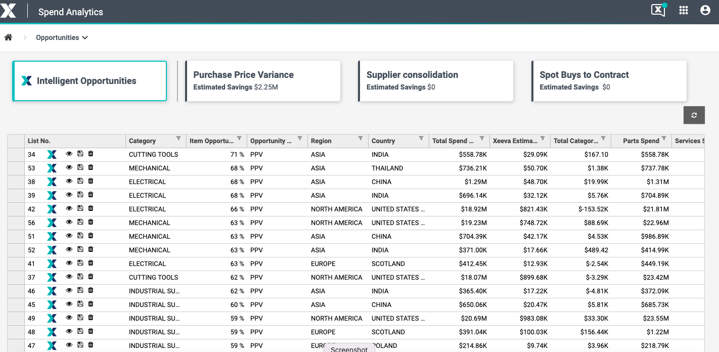The image size is (719, 352).
Task: Sort by Parts Spend column header
Action: (x=641, y=141)
